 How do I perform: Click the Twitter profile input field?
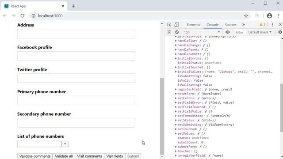[76, 78]
